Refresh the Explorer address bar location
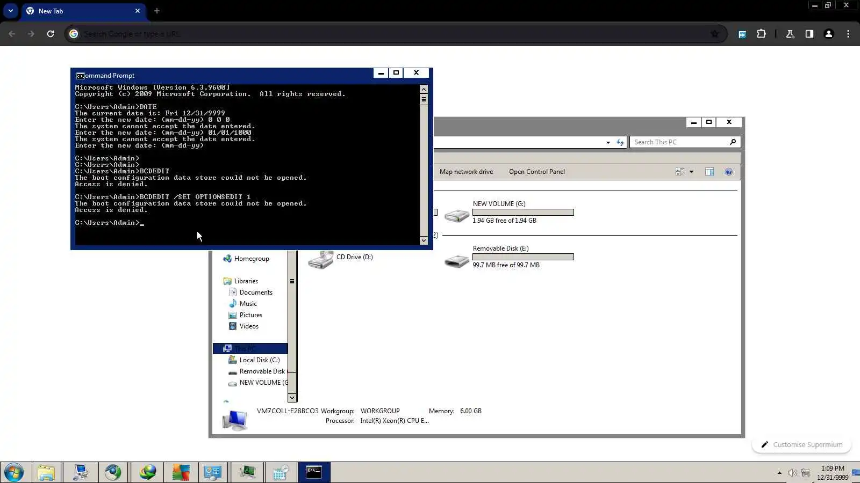Image resolution: width=860 pixels, height=483 pixels. coord(620,142)
